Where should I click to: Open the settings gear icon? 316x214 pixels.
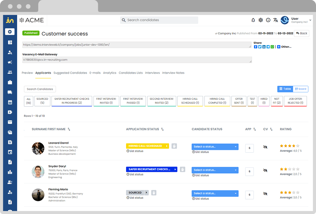(x=261, y=20)
